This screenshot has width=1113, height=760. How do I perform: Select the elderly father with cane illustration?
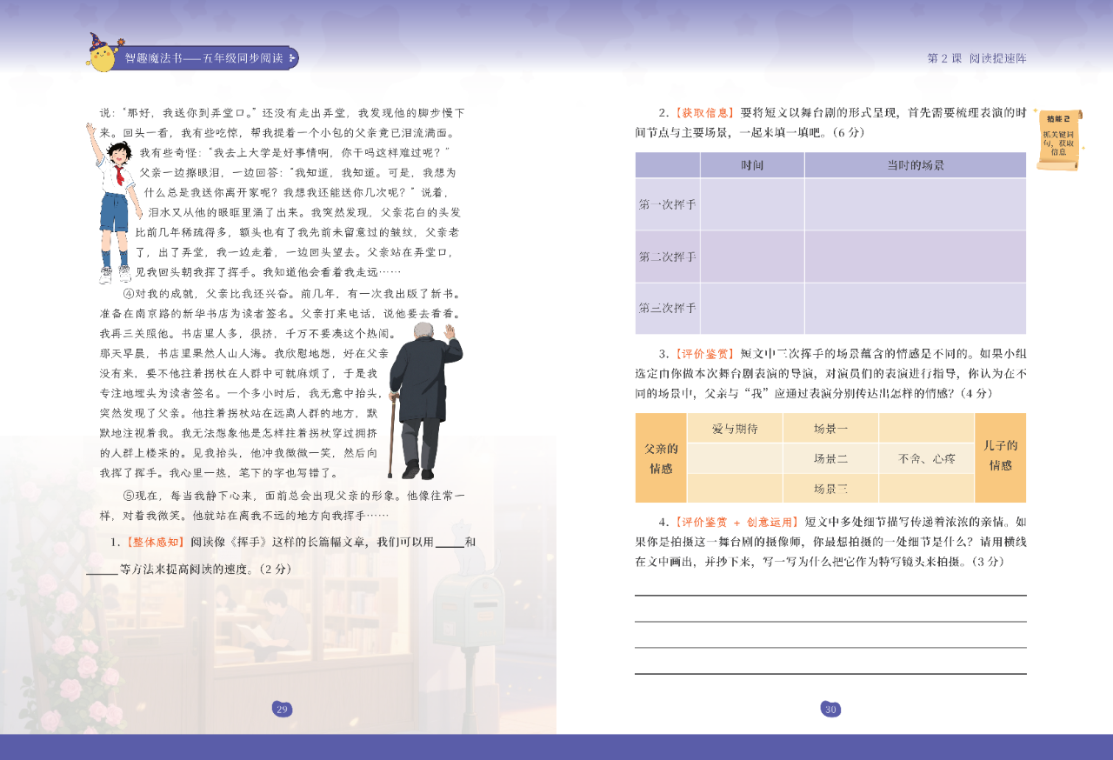click(x=423, y=400)
